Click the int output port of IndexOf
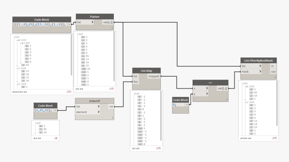The width and height of the screenshot is (289, 162). [111, 107]
